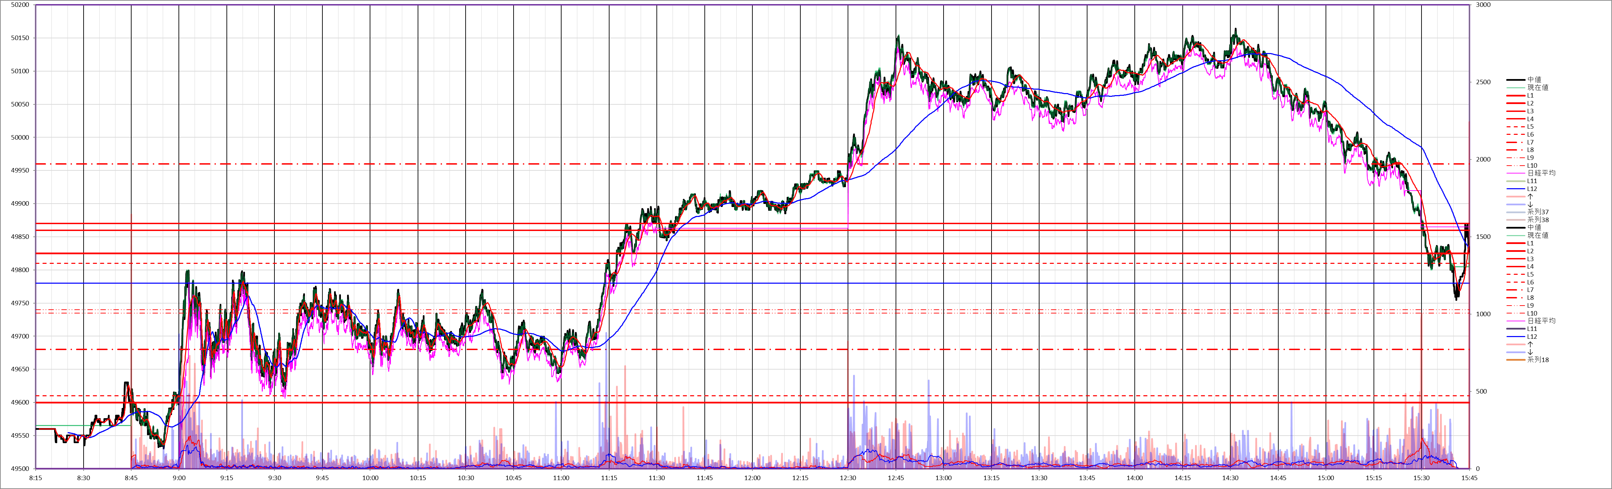Click the 系列37 legend entry
This screenshot has width=1612, height=489.
(x=1538, y=212)
